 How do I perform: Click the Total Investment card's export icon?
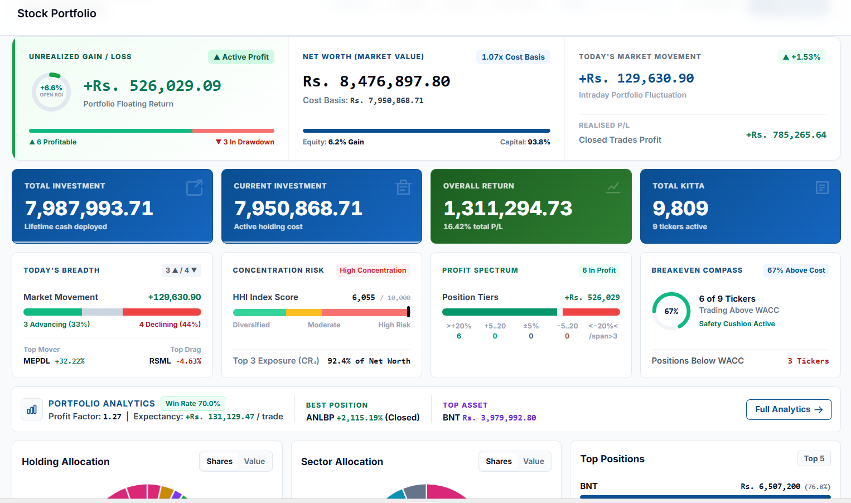(x=195, y=188)
